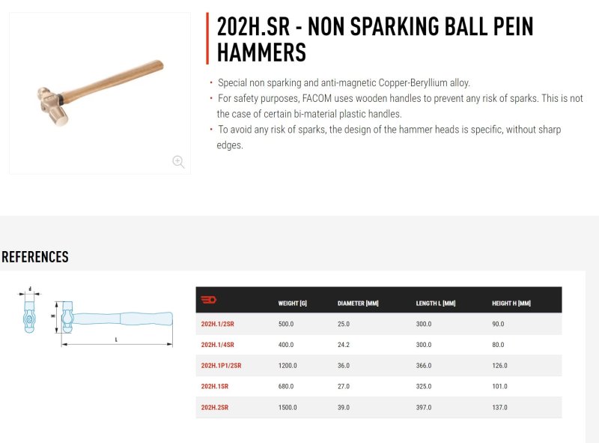The width and height of the screenshot is (599, 443).
Task: Open reference 202H.1/2SR
Action: click(x=217, y=324)
